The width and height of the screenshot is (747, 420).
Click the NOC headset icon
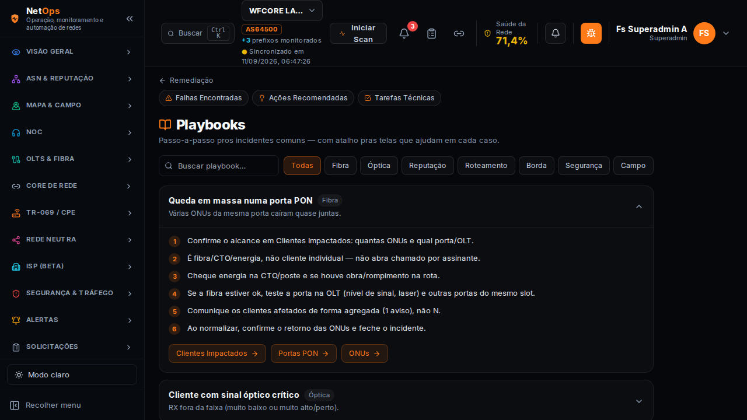16,132
